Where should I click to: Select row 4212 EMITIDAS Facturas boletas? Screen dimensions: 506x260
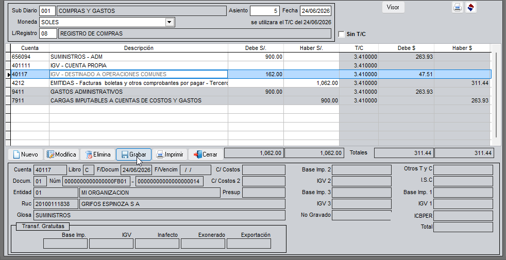(251, 83)
